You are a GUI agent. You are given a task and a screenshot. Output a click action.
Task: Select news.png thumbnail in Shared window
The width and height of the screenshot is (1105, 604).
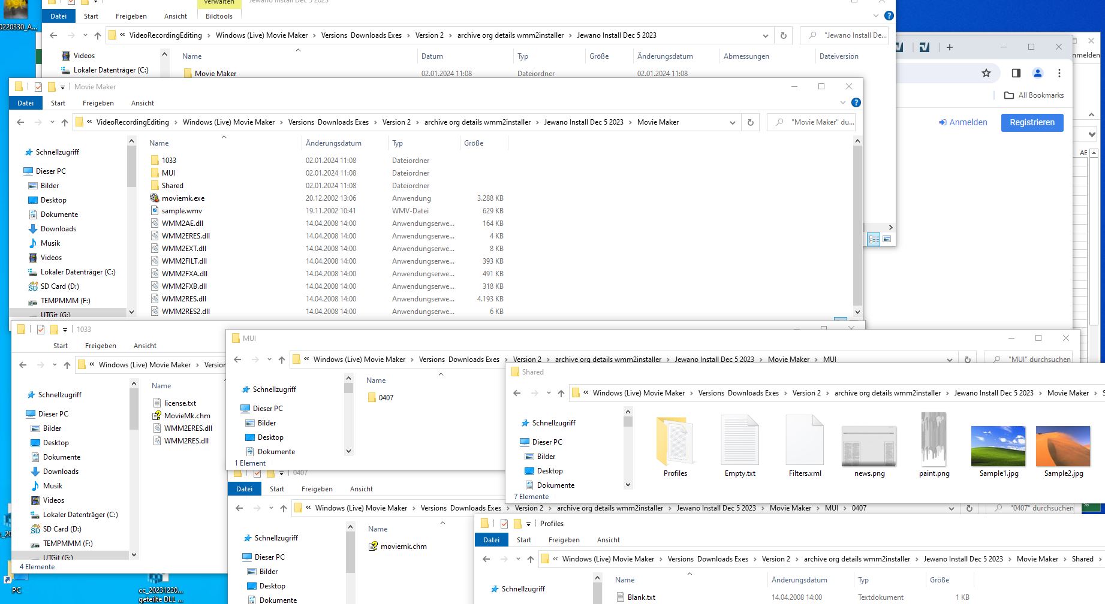click(x=869, y=446)
